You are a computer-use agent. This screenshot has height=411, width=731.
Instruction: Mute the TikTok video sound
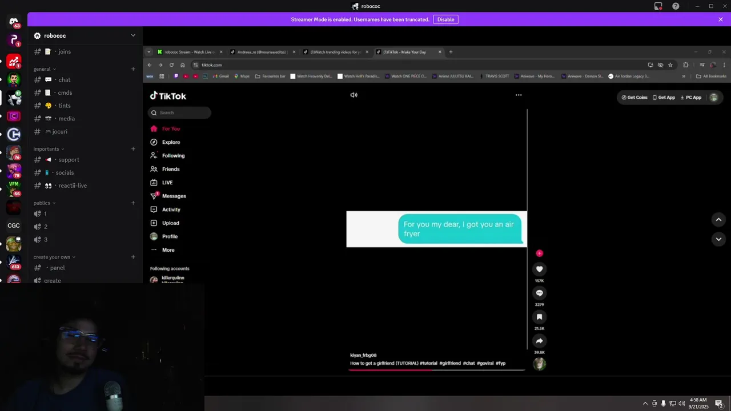point(354,95)
